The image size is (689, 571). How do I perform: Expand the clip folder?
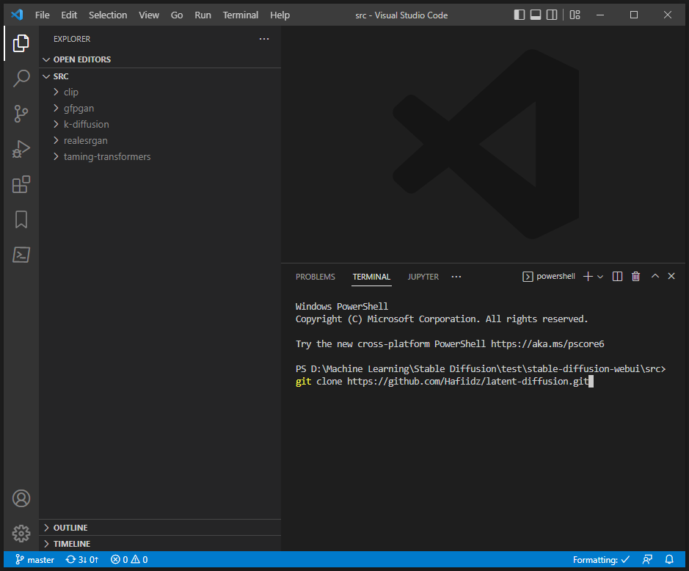pyautogui.click(x=160, y=92)
